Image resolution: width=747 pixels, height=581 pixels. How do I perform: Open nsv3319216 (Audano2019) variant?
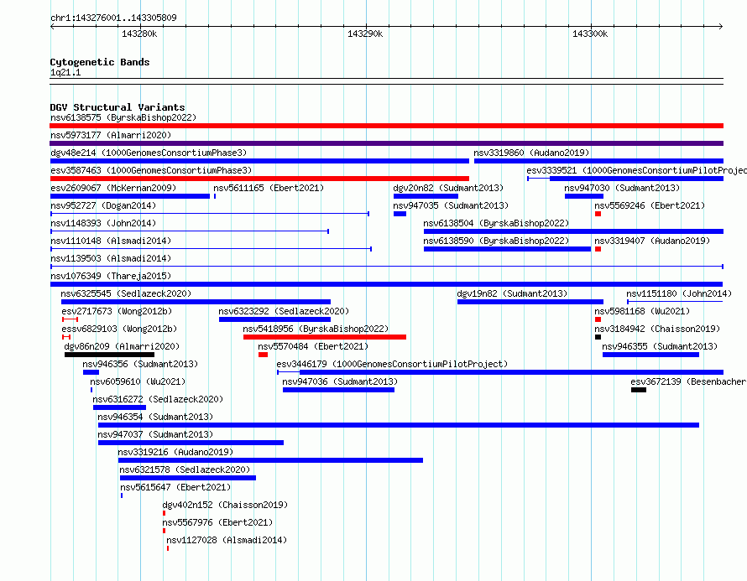point(175,452)
